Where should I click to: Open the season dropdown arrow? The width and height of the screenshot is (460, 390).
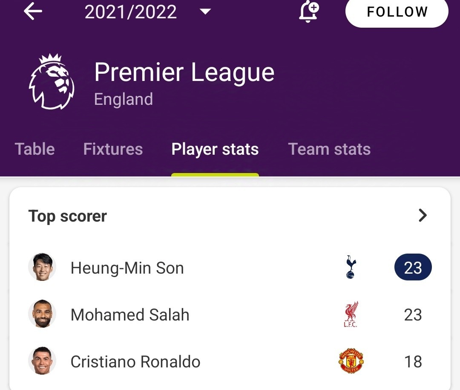point(205,12)
